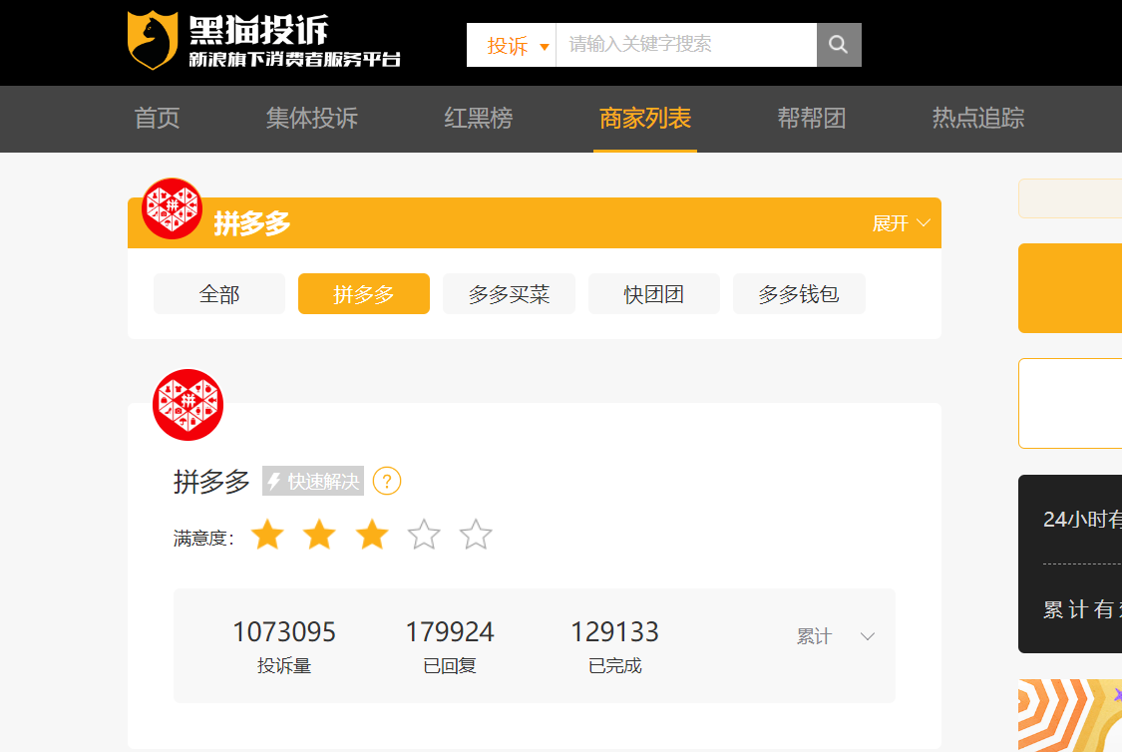
Task: Select the 快团团 filter button
Action: coord(654,294)
